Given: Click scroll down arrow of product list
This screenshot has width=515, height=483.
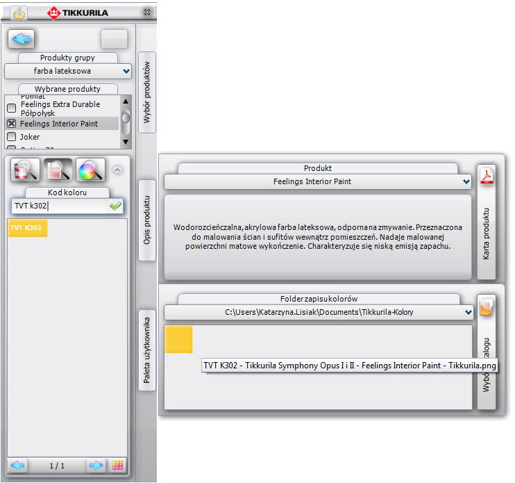Looking at the screenshot, I should tap(126, 142).
